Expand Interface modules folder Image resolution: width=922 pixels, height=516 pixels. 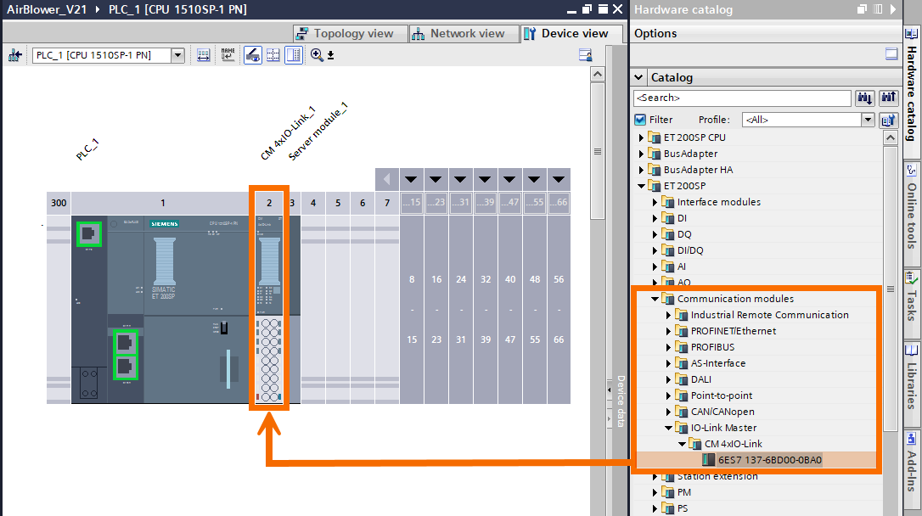click(655, 202)
